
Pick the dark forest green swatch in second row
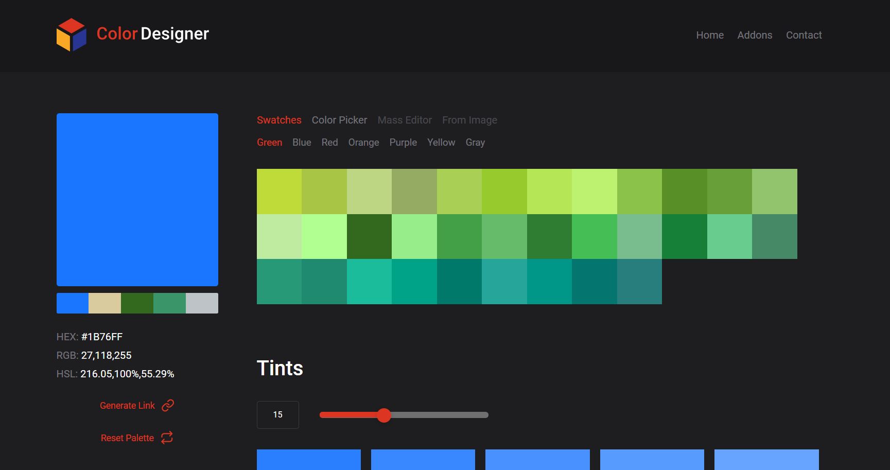point(369,236)
